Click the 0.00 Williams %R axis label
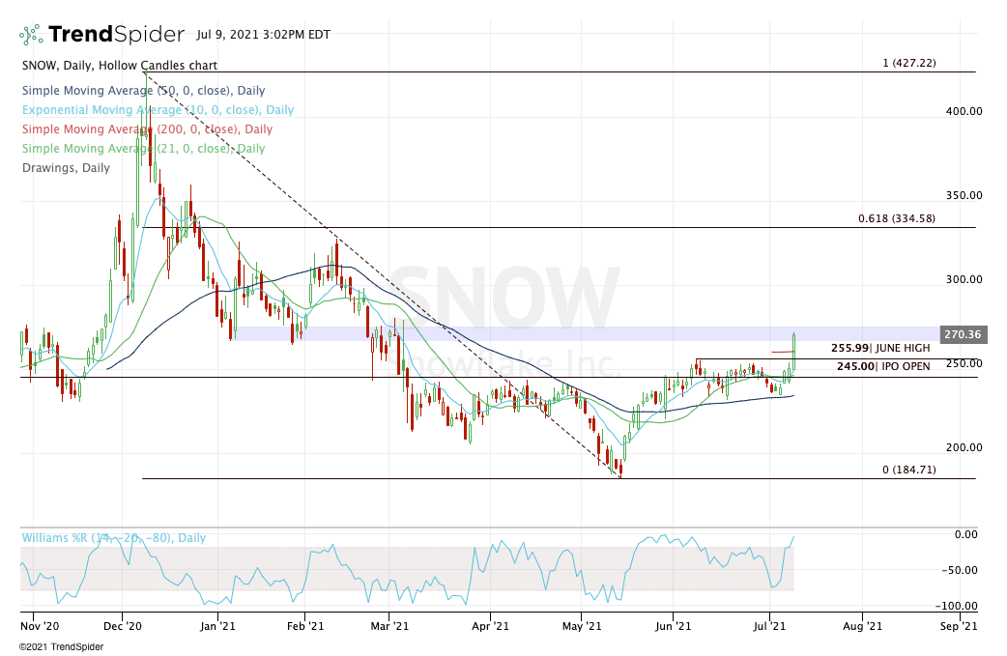Viewport: 1007px width, 656px height. click(x=966, y=534)
